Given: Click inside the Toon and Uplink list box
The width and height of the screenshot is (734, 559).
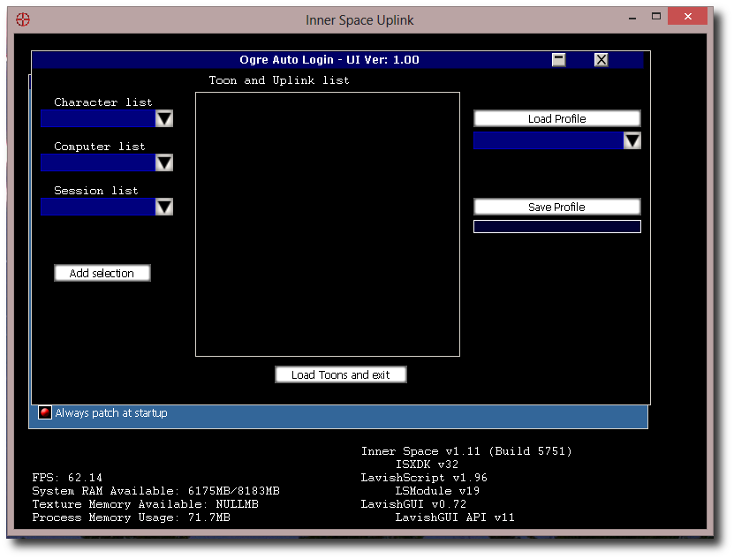Looking at the screenshot, I should pos(328,224).
